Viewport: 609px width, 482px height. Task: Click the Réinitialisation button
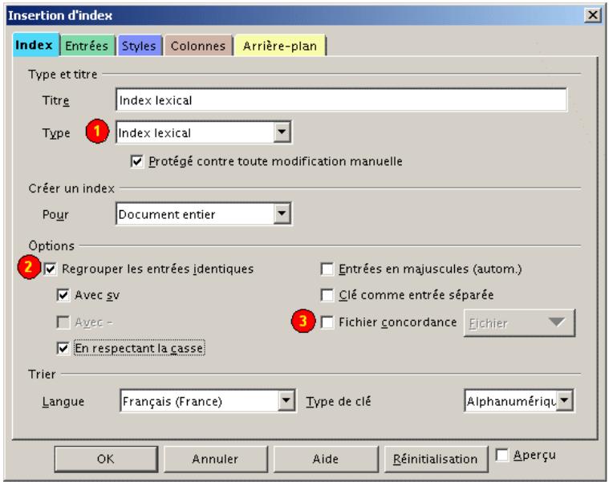click(x=436, y=459)
